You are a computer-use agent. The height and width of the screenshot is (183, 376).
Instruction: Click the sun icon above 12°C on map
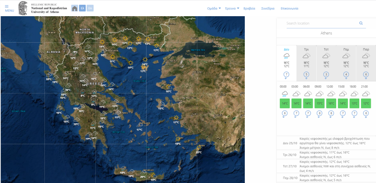(138, 38)
